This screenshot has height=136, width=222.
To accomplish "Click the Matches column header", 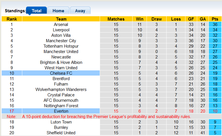I will (x=116, y=19).
